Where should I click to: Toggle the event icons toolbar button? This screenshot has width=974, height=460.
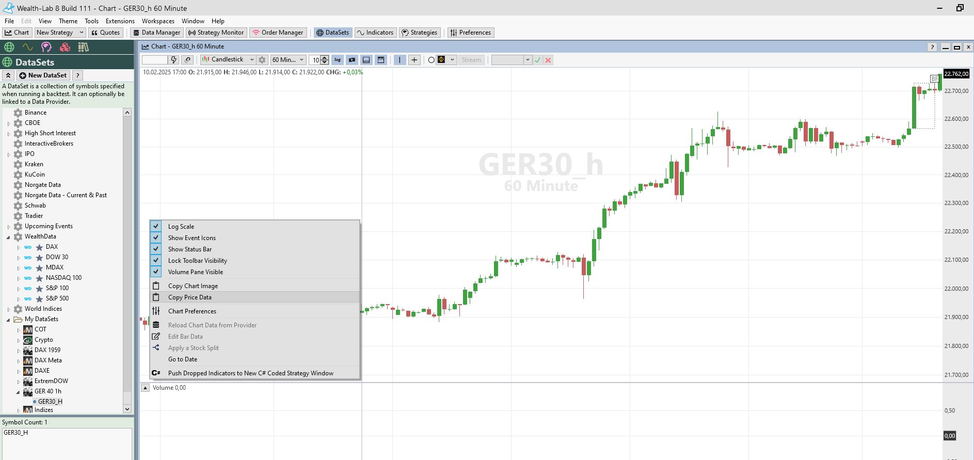pos(352,60)
